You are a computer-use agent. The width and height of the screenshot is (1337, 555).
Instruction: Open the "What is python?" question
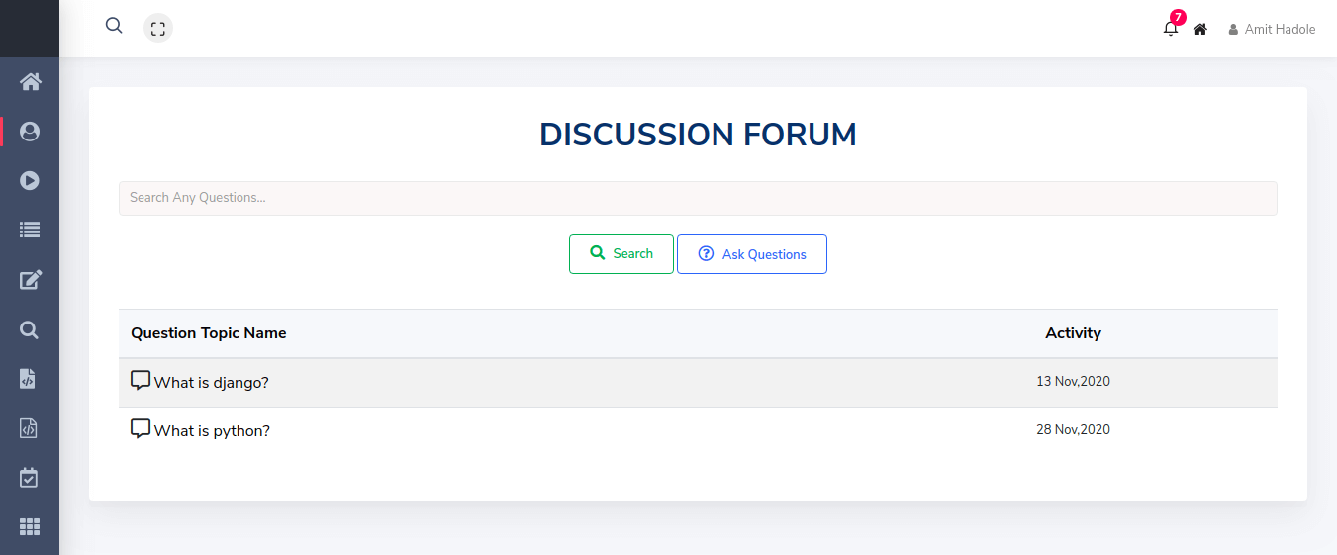tap(212, 431)
